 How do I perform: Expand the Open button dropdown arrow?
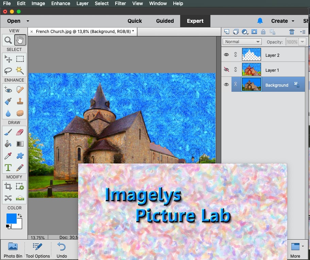point(28,21)
